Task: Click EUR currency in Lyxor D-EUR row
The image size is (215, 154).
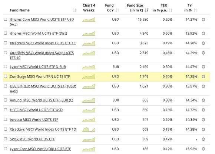Action: (x=116, y=67)
